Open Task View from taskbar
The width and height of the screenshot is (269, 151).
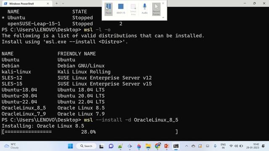(x=101, y=146)
